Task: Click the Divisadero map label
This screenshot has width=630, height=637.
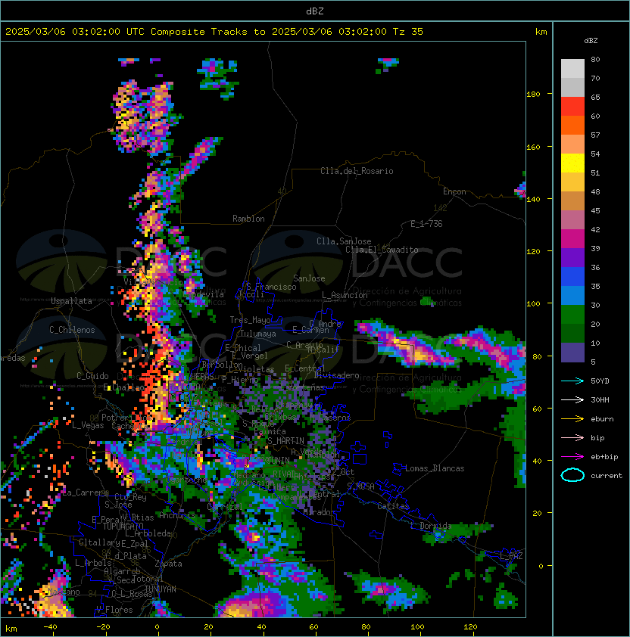Action: (x=336, y=375)
